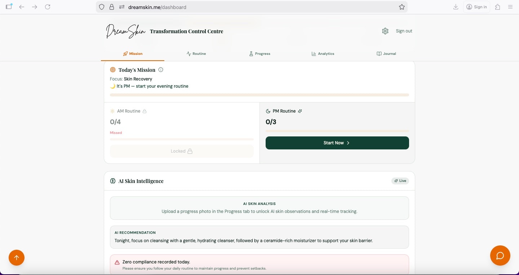Open the Analytics tab
This screenshot has height=275, width=519.
(323, 54)
